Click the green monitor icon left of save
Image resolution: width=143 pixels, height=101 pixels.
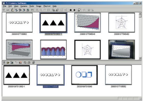[28, 10]
